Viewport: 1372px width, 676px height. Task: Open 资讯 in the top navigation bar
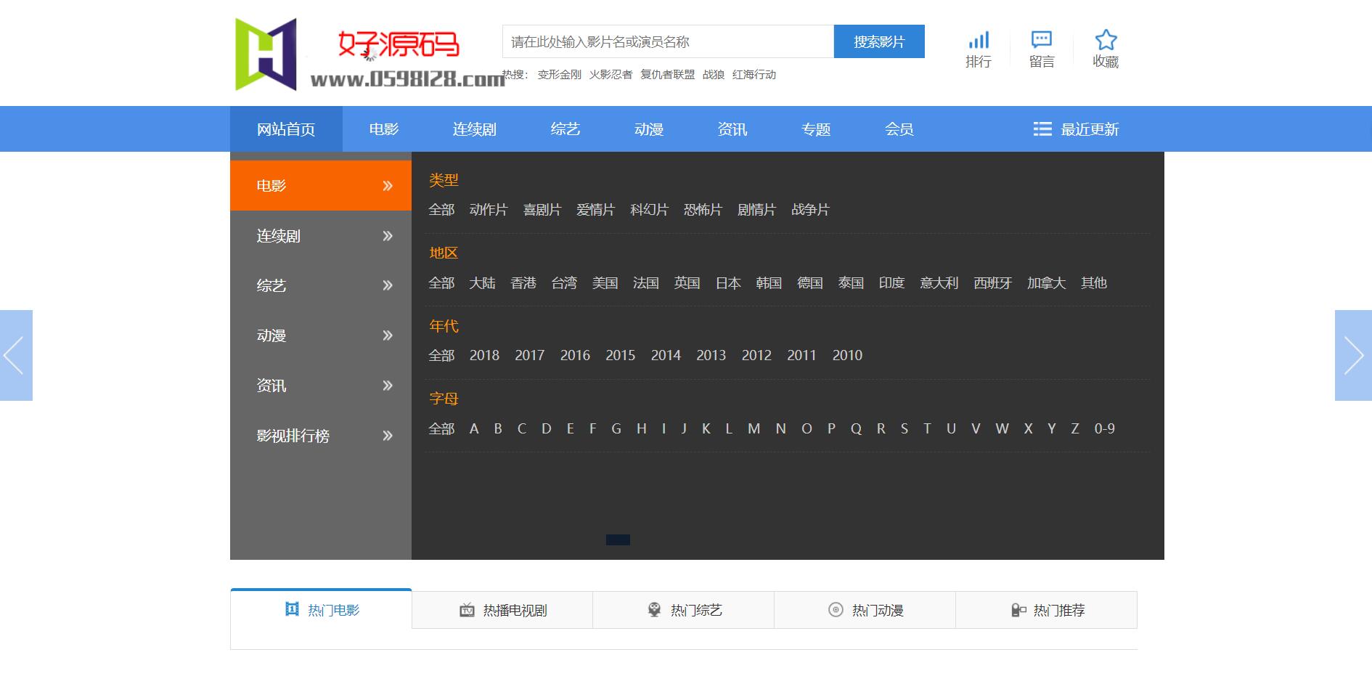[732, 129]
